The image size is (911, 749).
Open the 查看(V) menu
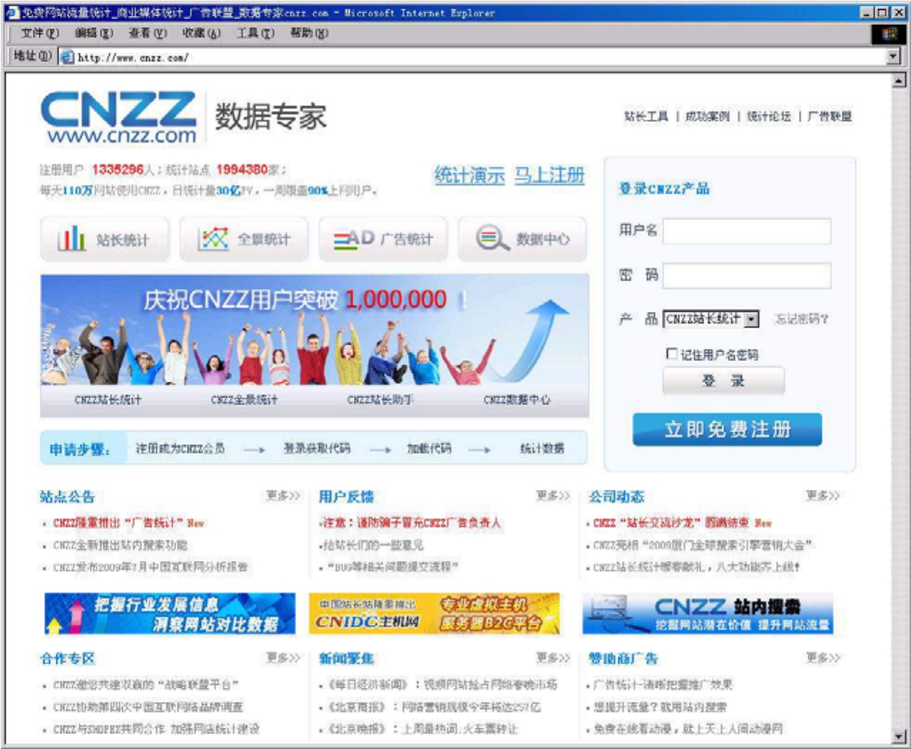[147, 34]
